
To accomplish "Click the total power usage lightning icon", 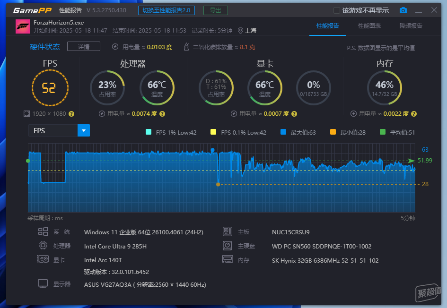I will click(115, 47).
